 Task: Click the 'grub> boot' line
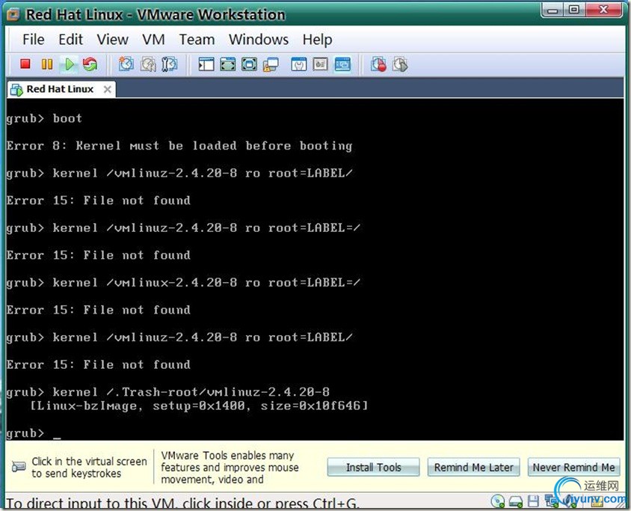point(44,118)
